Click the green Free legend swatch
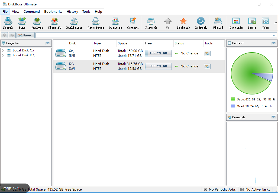 (233, 99)
